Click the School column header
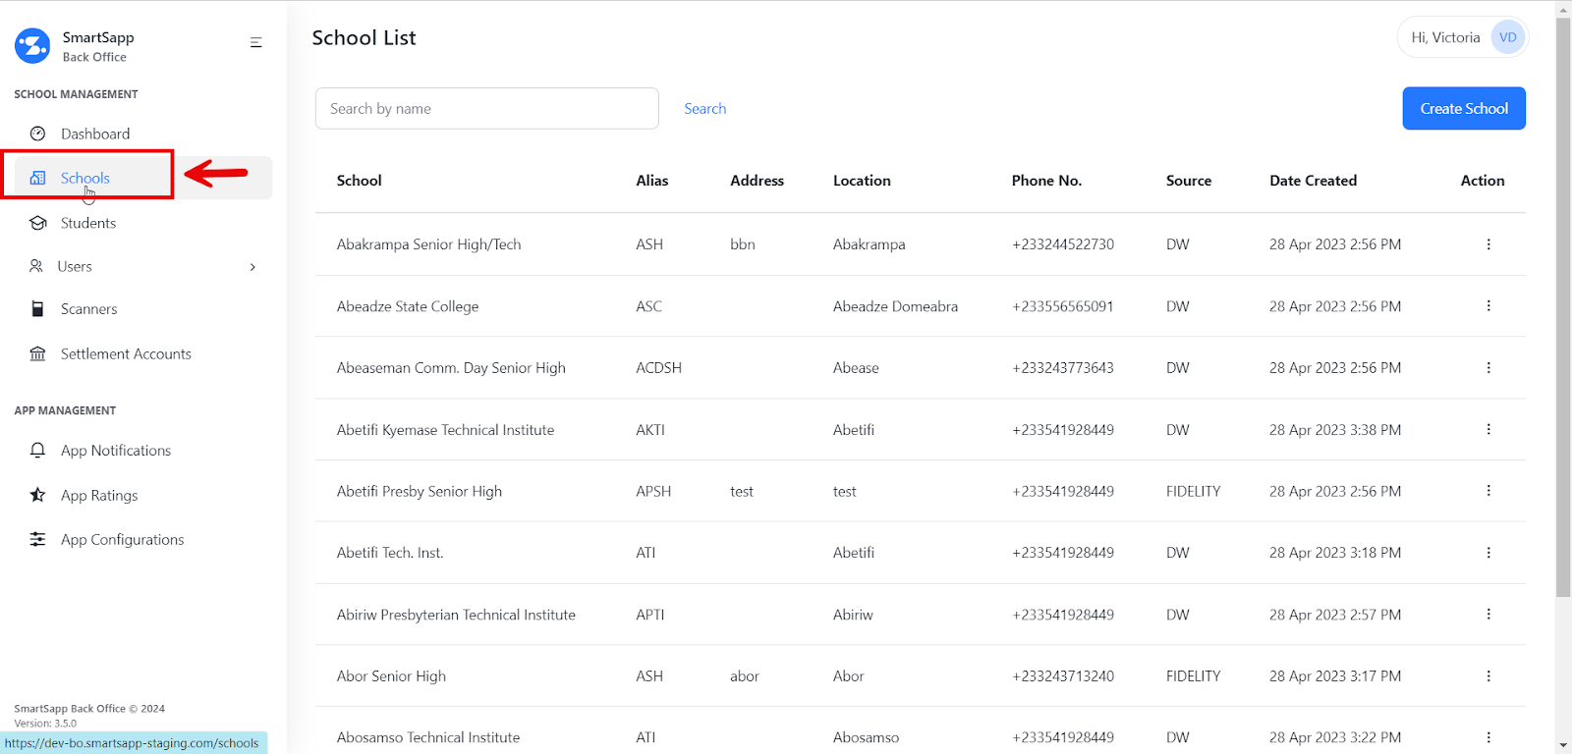This screenshot has height=754, width=1572. tap(359, 181)
